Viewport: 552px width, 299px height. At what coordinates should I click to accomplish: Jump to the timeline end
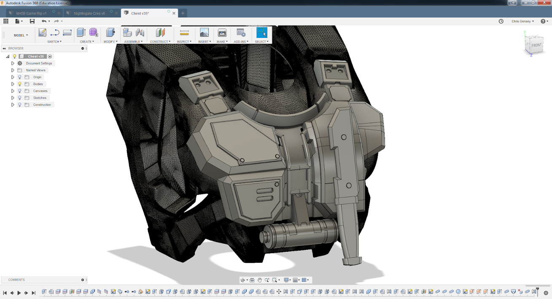pyautogui.click(x=34, y=293)
